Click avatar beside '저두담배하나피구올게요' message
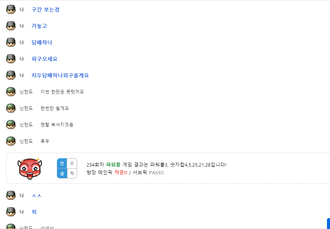Screen dimensions: 330x229 tap(11, 75)
